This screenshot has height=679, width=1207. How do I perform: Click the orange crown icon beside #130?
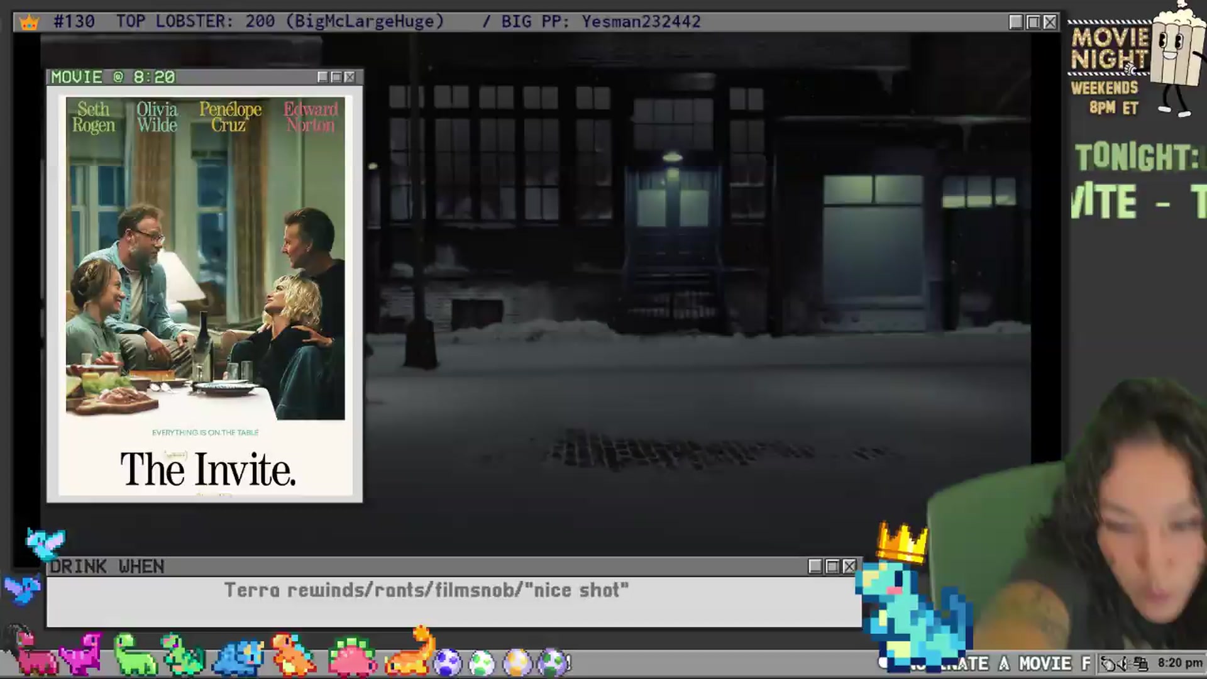[29, 23]
